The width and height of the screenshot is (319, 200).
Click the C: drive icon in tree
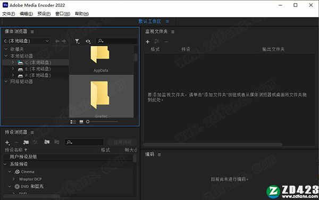coord(20,62)
